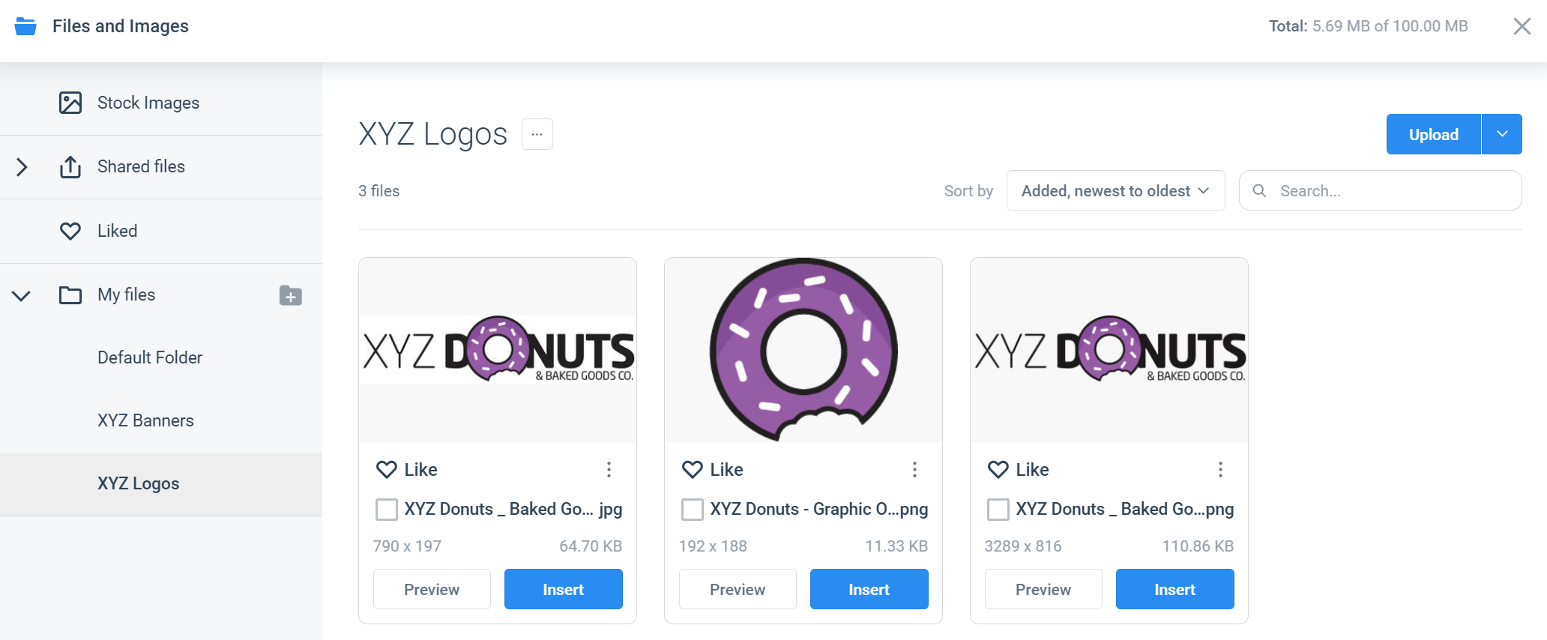Open the Sort by Added newest to oldest dropdown

coord(1115,191)
